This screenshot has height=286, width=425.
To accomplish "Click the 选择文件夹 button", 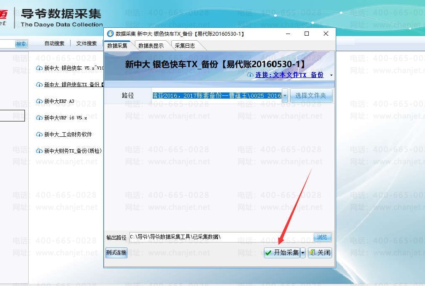I will (311, 95).
